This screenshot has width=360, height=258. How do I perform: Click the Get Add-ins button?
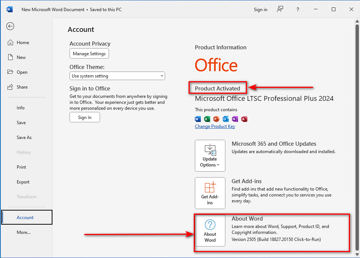(210, 193)
